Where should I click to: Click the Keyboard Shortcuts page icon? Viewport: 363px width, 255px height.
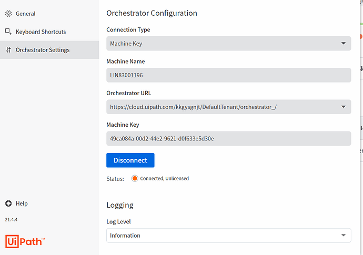click(8, 32)
